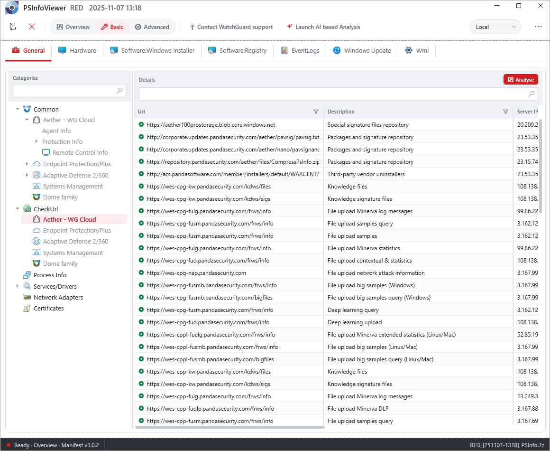Open the Wmi tab

coord(417,51)
